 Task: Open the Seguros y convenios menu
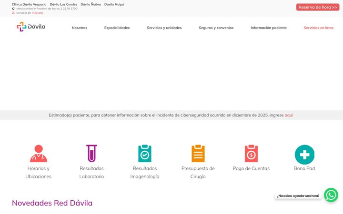(x=216, y=28)
